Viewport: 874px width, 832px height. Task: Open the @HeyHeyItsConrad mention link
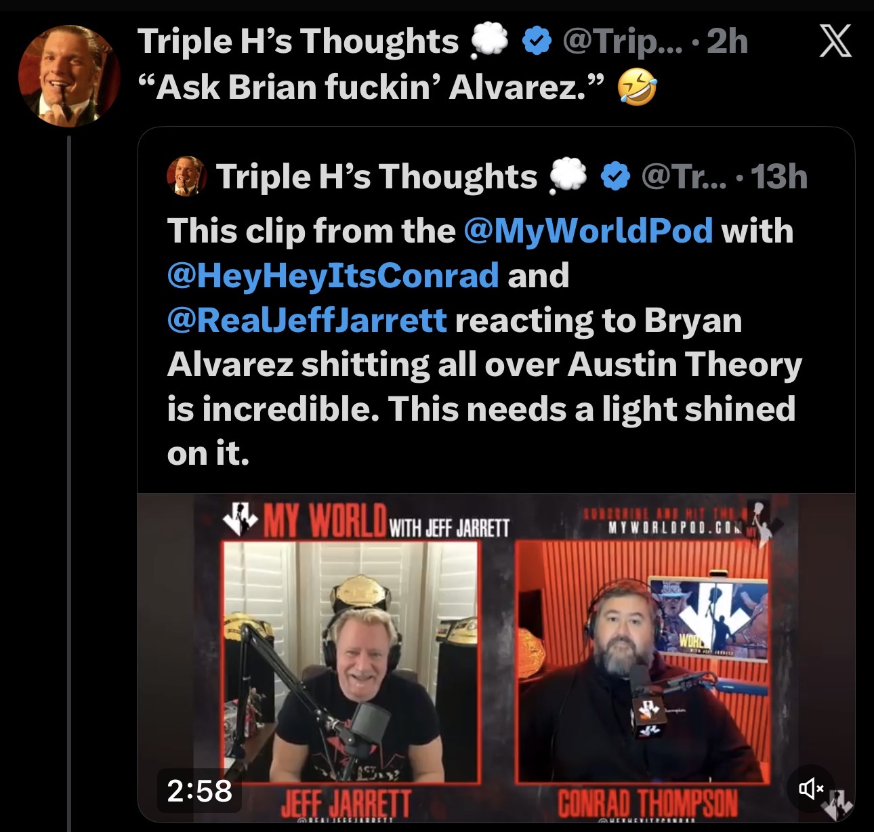click(333, 275)
